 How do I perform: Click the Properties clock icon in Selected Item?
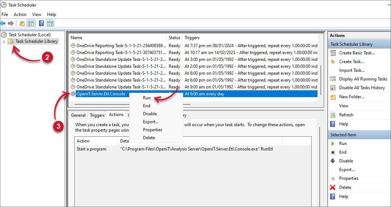point(333,178)
